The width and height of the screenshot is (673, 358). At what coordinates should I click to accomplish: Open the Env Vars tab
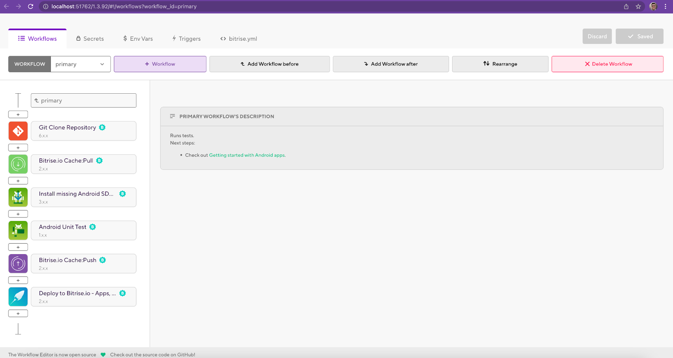tap(138, 39)
